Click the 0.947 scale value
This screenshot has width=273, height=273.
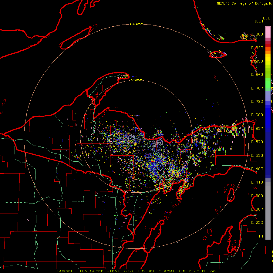click(257, 48)
